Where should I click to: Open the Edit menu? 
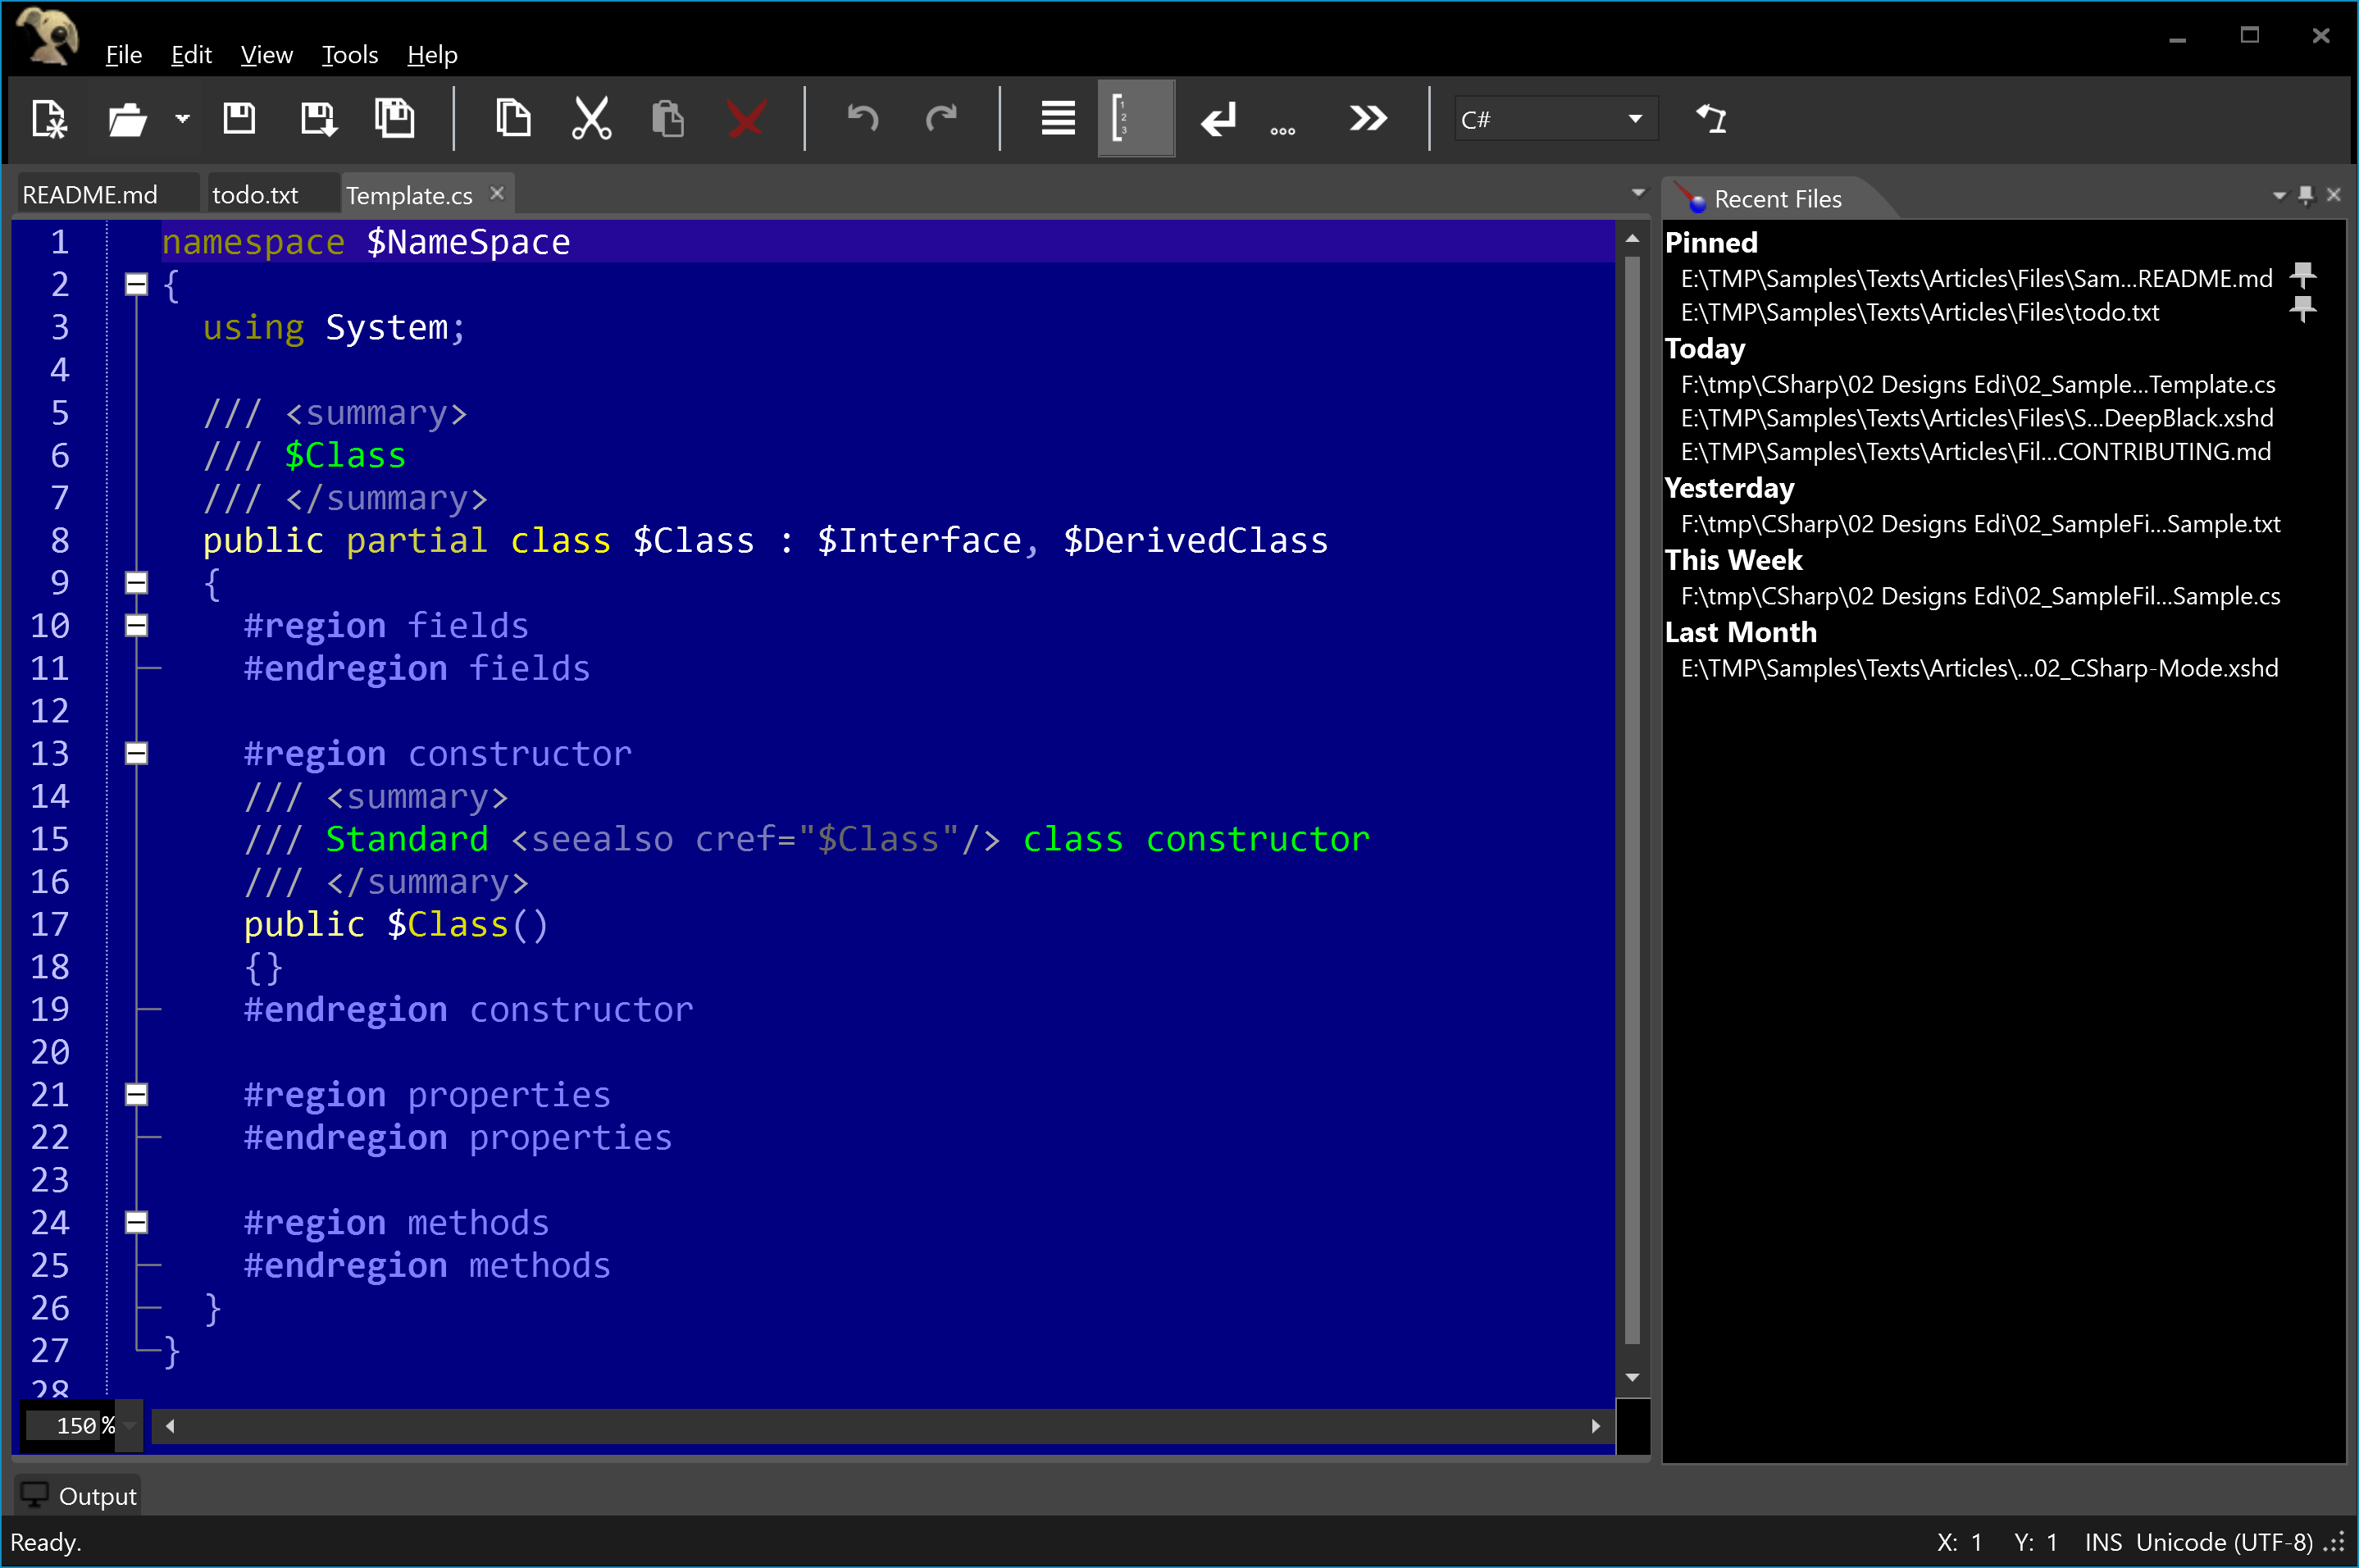coord(191,55)
